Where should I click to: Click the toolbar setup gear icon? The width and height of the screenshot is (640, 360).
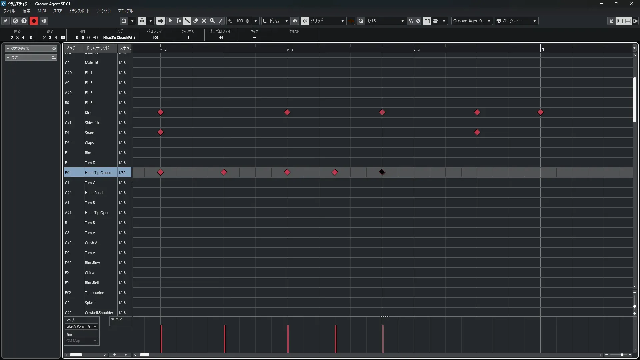point(635,21)
